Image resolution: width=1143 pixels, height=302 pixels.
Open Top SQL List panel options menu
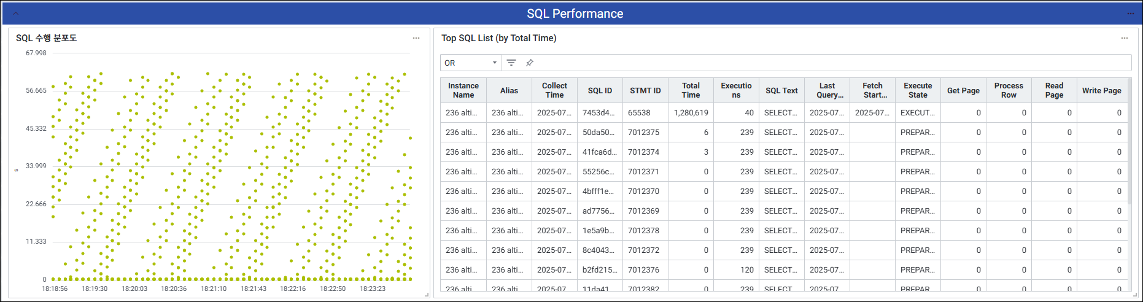click(x=1125, y=38)
